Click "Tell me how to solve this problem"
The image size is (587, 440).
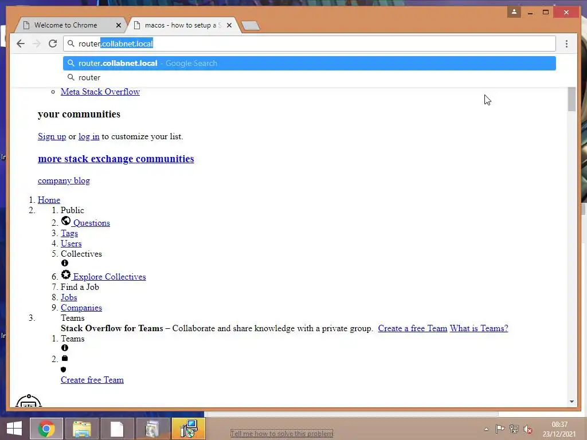pos(281,433)
